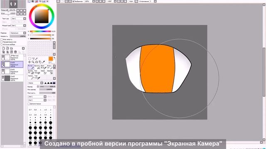Hide the selected Слой3 layer eye

click(3, 63)
